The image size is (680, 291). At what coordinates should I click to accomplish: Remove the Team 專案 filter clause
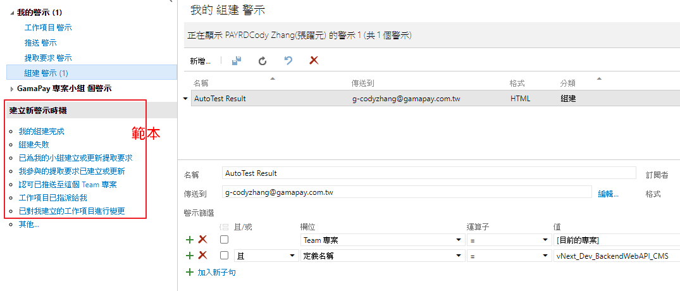(x=202, y=240)
